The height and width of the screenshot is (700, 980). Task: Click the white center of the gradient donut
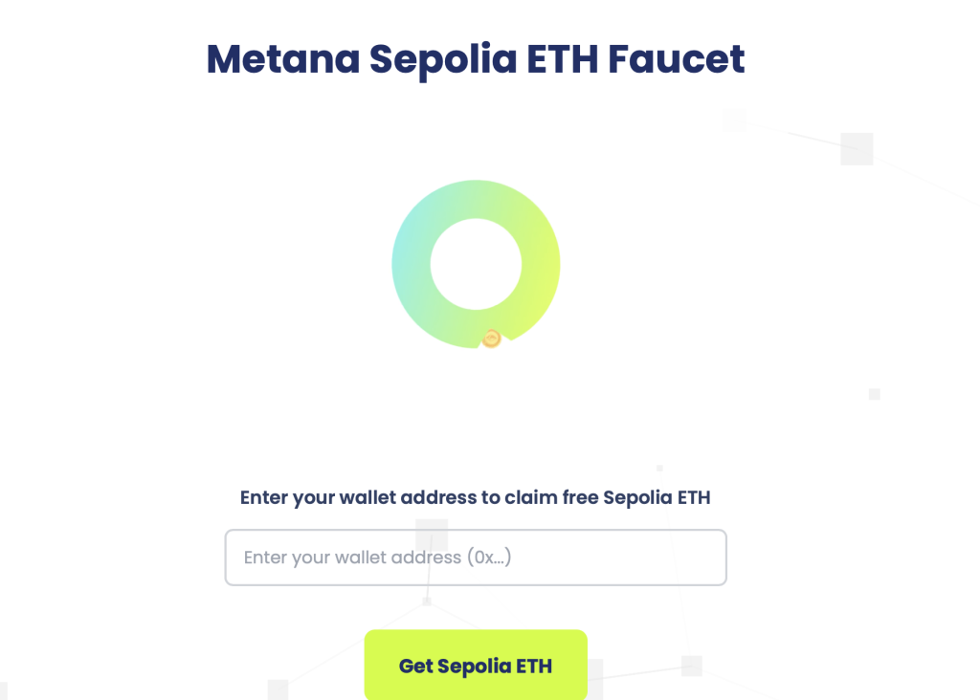(x=476, y=264)
